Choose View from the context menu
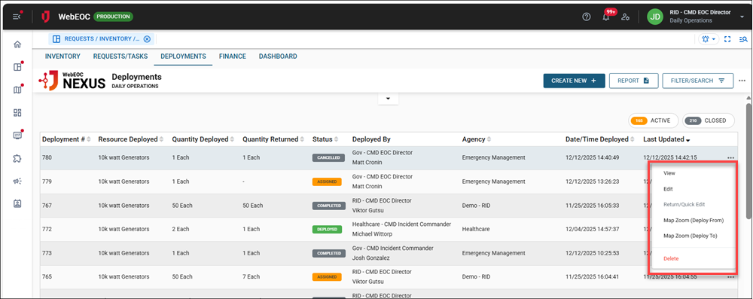The width and height of the screenshot is (753, 299). coord(669,173)
